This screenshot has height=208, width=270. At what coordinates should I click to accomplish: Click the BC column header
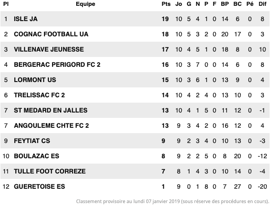(238, 4)
